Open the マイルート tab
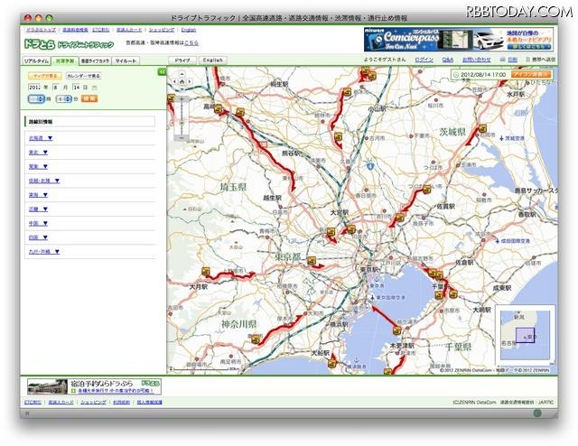Image resolution: width=578 pixels, height=446 pixels. (126, 60)
